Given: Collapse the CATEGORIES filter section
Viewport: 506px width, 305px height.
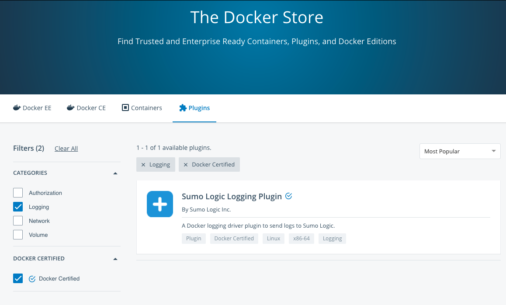Looking at the screenshot, I should [x=115, y=173].
